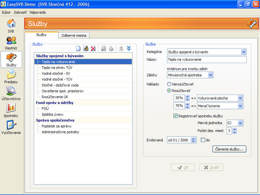
Task: Click the toolbox icon in the orange Služby header
Action: pyautogui.click(x=252, y=23)
